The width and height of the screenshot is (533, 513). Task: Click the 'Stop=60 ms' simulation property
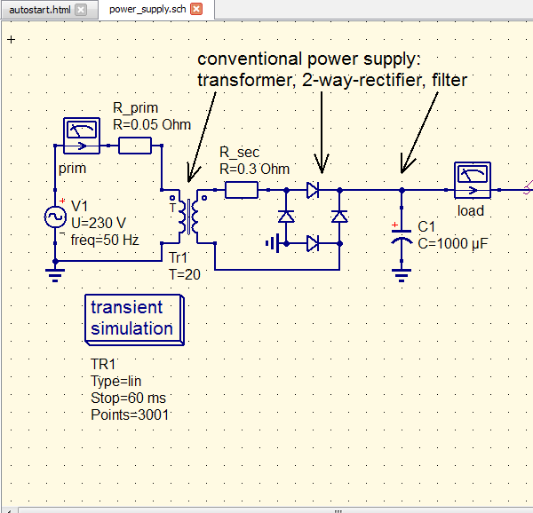pos(128,398)
